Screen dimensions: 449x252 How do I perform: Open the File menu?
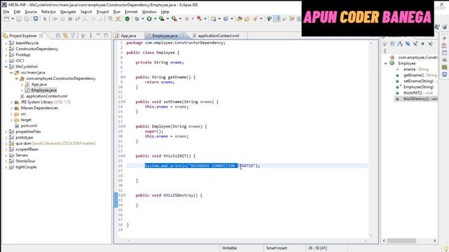click(x=6, y=12)
